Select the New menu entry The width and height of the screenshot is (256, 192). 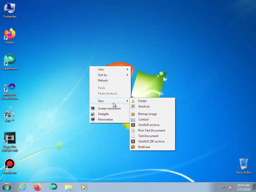pos(110,101)
